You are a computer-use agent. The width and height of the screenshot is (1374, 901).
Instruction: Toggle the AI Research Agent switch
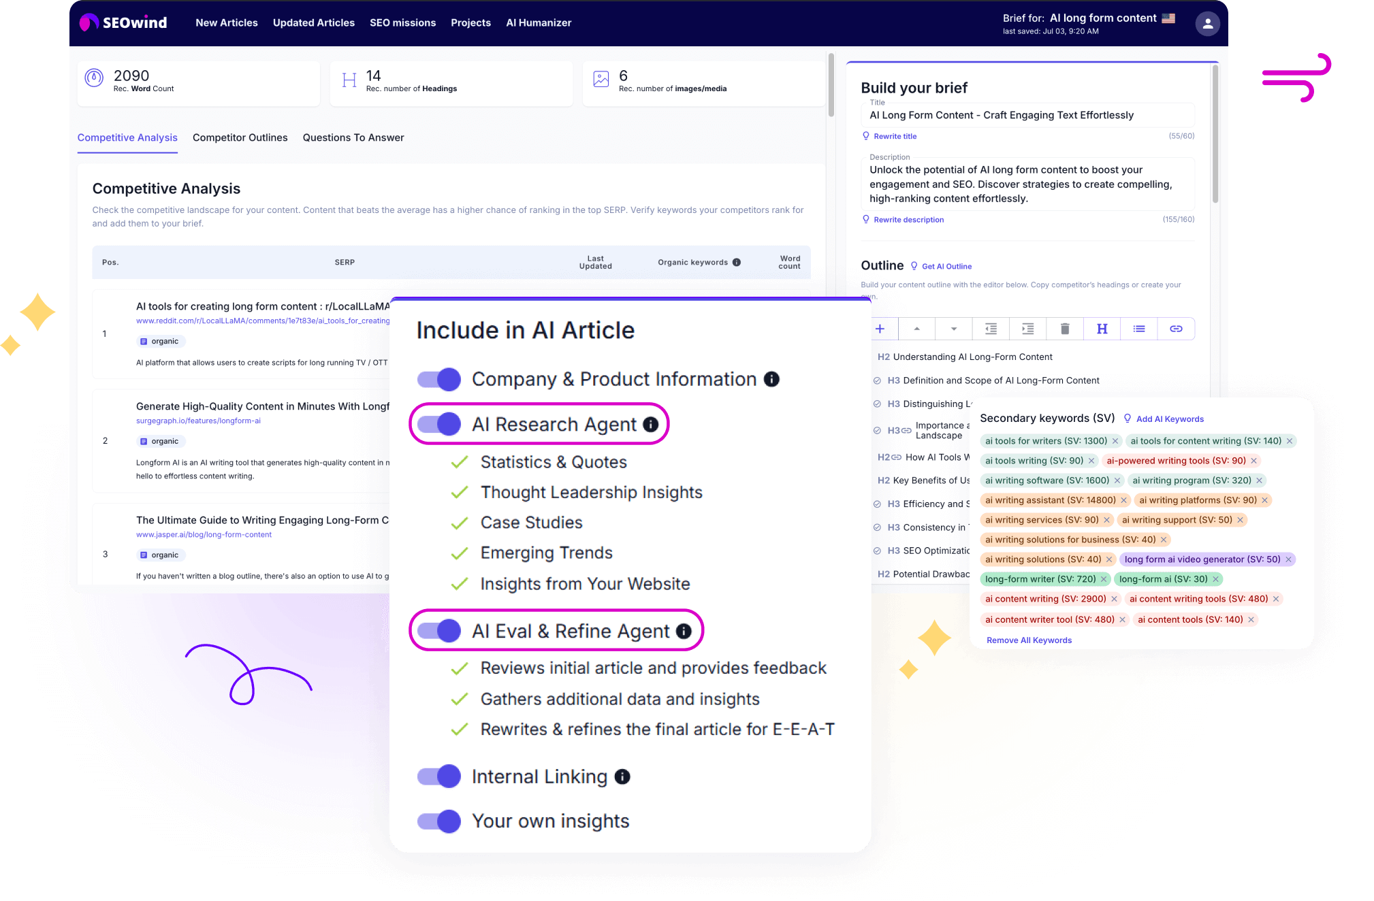(x=439, y=424)
